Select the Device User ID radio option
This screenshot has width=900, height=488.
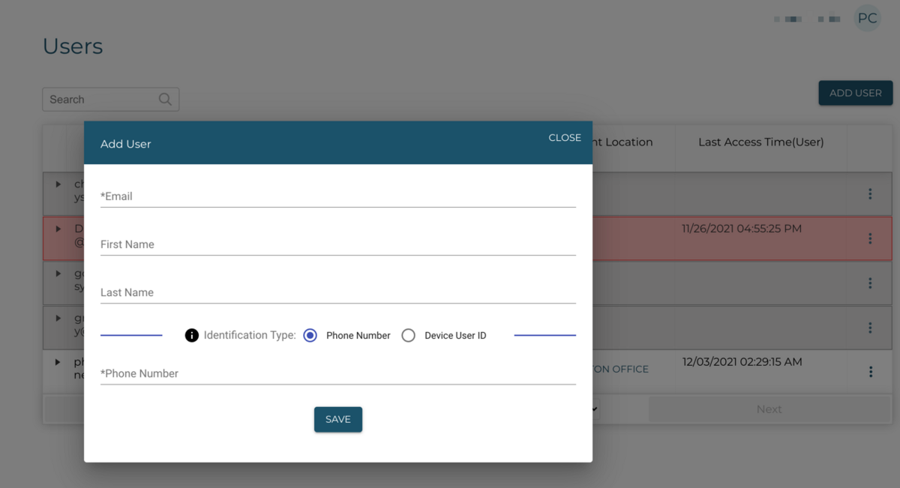[408, 336]
